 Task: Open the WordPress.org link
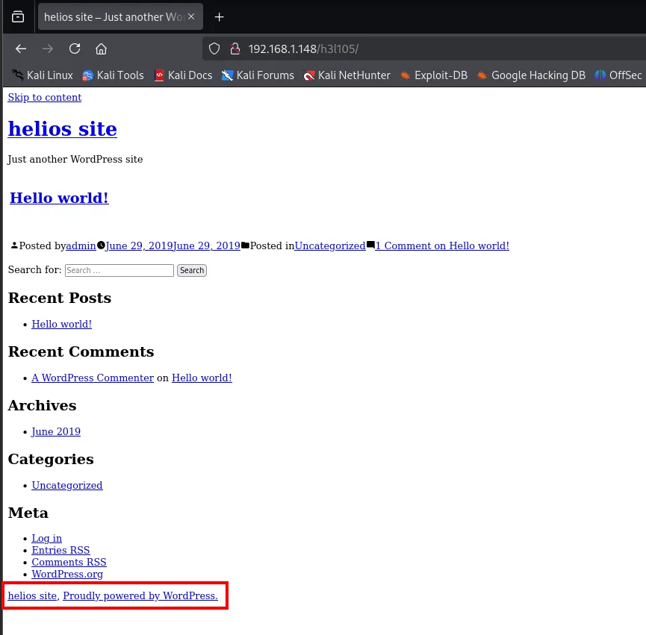(67, 574)
